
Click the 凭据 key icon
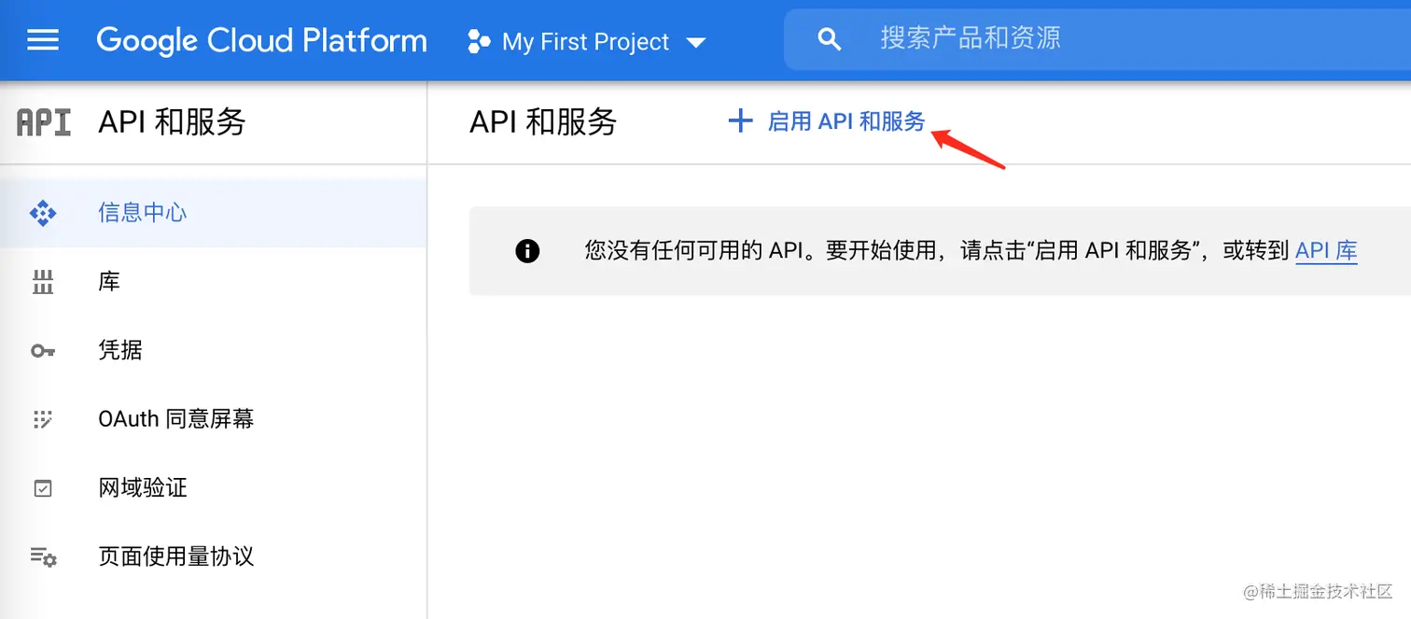click(43, 351)
